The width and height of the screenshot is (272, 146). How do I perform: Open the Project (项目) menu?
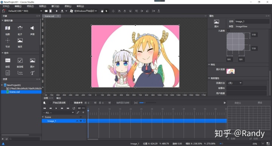30,6
